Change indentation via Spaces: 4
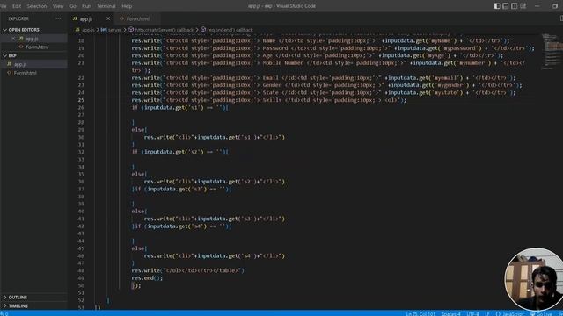The image size is (563, 316). tap(450, 313)
